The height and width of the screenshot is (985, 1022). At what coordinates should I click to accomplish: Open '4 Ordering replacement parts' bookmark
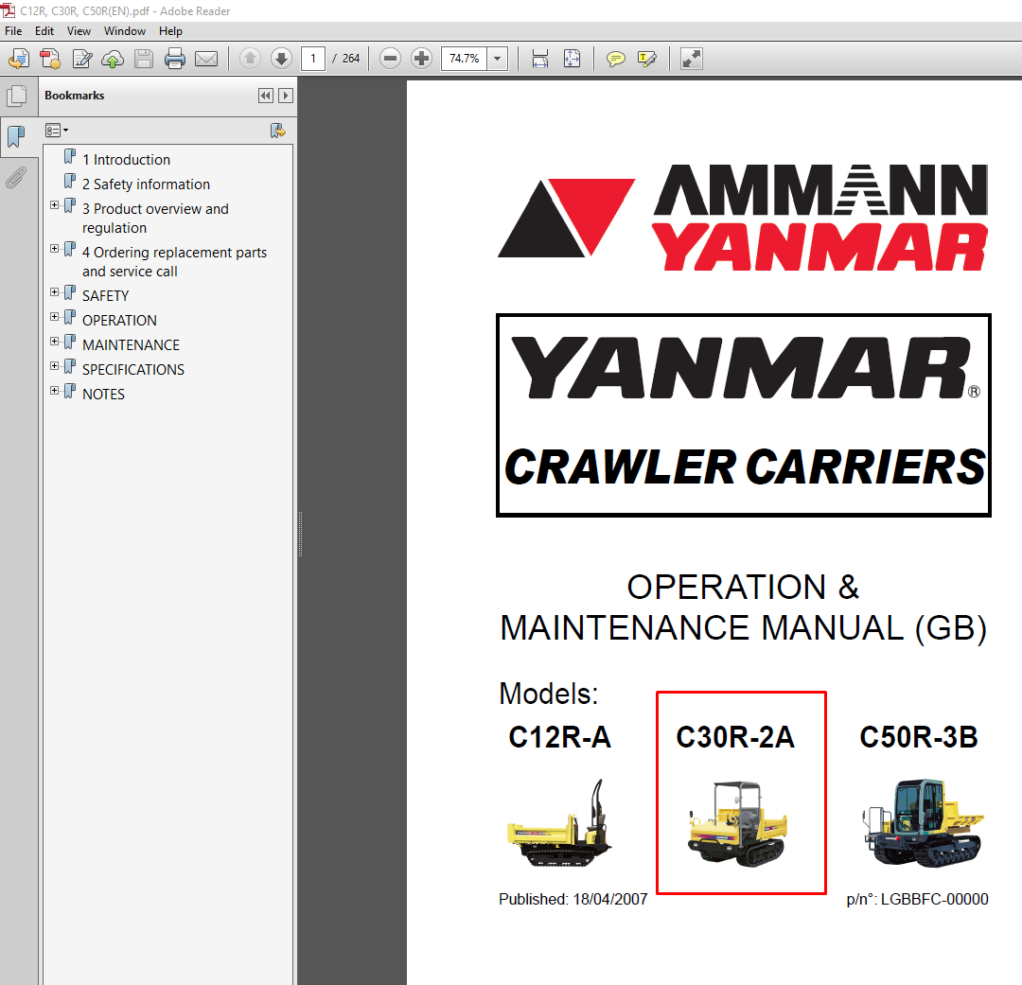174,262
